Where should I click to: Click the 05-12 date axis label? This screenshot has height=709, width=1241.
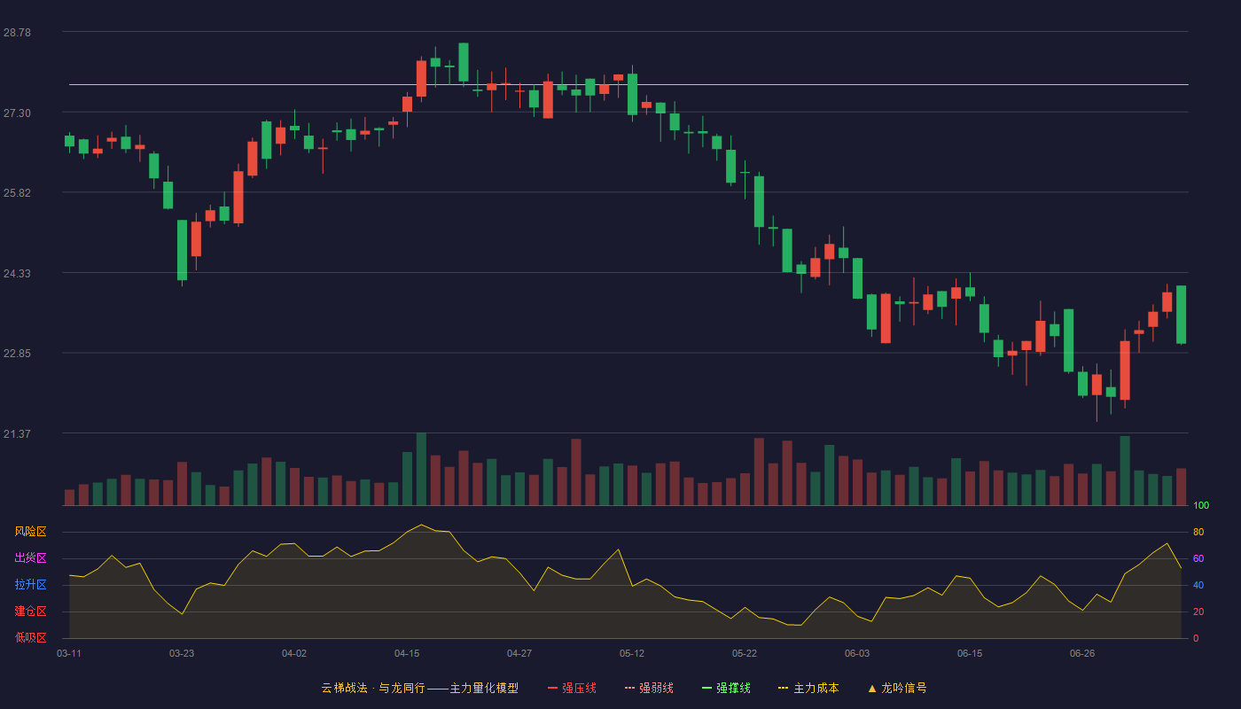click(x=632, y=653)
